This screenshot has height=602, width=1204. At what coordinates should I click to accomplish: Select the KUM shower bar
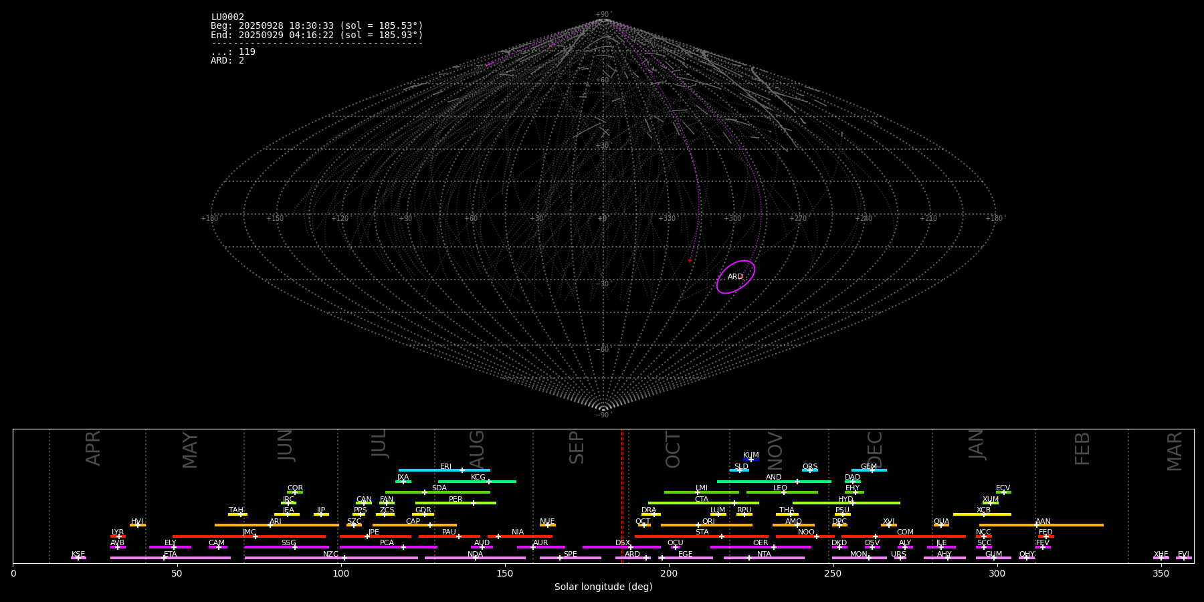[751, 460]
